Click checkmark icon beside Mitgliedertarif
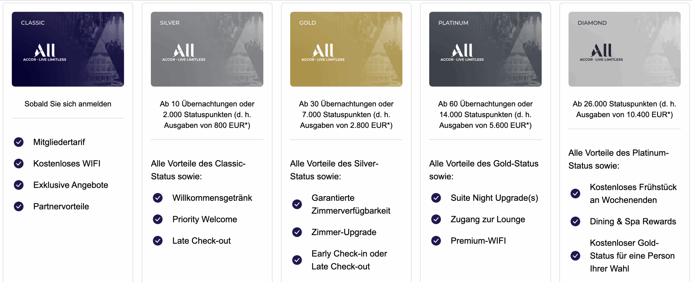This screenshot has width=692, height=282. [19, 142]
